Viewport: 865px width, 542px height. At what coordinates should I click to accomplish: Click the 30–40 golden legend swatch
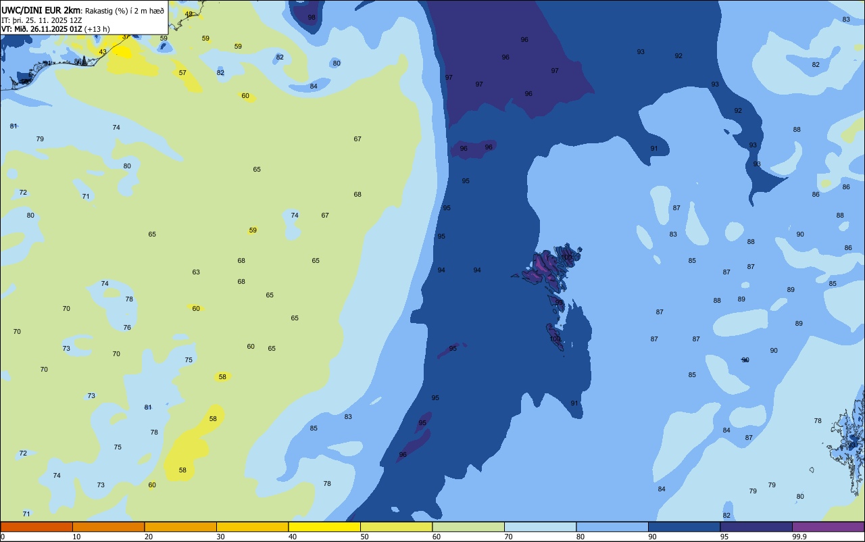click(x=252, y=526)
